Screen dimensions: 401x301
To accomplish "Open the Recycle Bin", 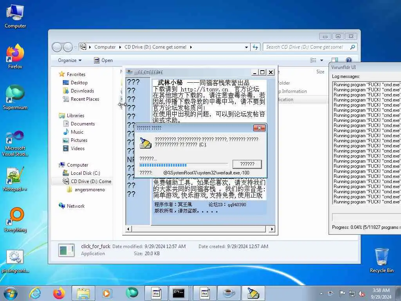I will point(381,260).
